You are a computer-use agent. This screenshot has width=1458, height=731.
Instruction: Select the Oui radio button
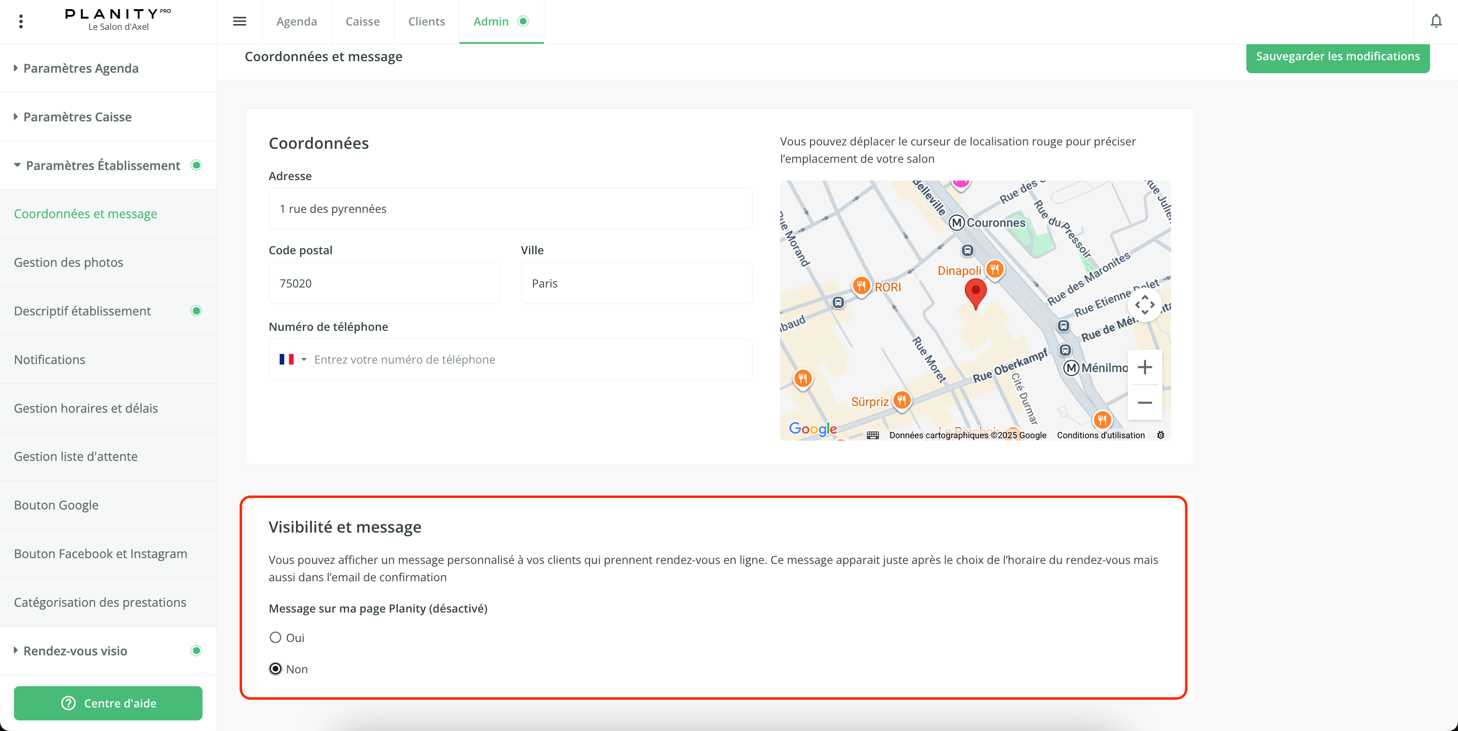[x=275, y=637]
